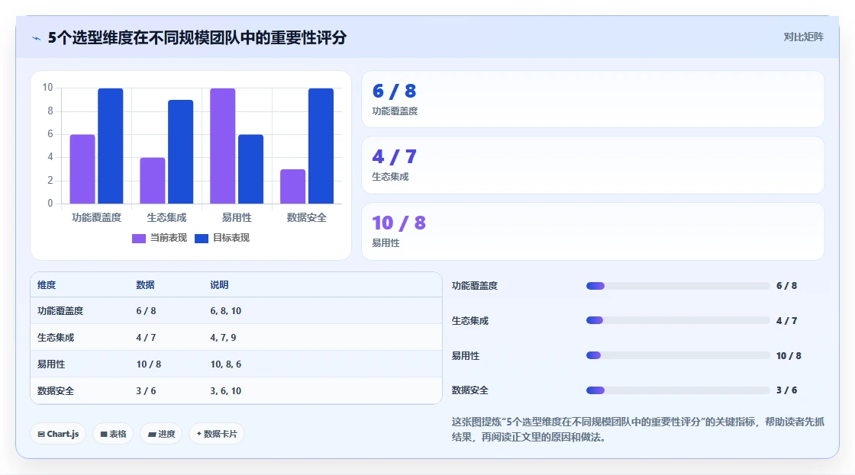Click the 功能覆盖度 chart axis label
Image resolution: width=855 pixels, height=475 pixels.
(96, 217)
